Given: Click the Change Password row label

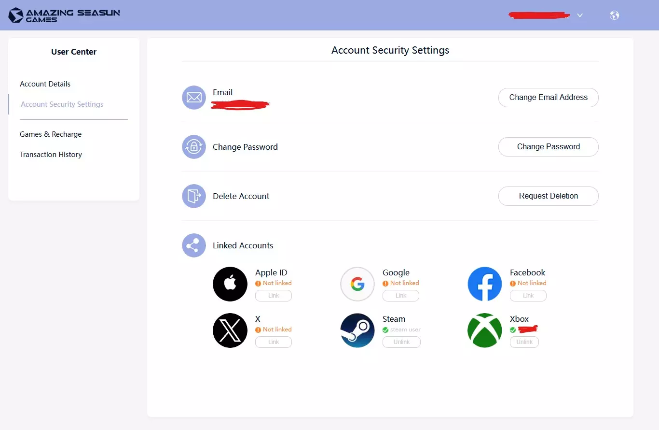Looking at the screenshot, I should pyautogui.click(x=245, y=147).
